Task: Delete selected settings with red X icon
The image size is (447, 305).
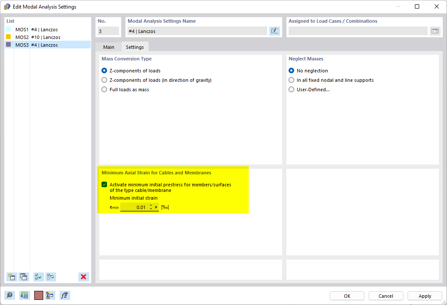Action: pyautogui.click(x=83, y=277)
